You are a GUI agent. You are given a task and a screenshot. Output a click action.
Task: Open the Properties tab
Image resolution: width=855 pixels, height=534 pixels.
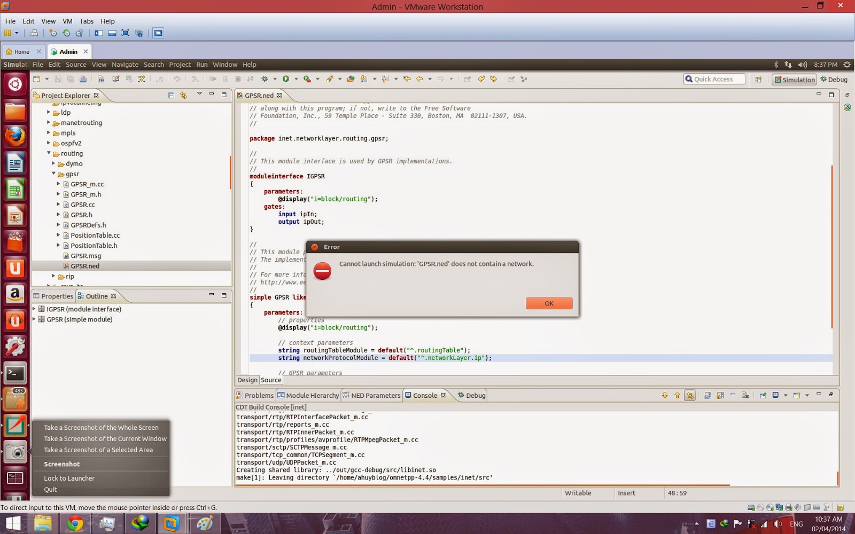point(53,296)
